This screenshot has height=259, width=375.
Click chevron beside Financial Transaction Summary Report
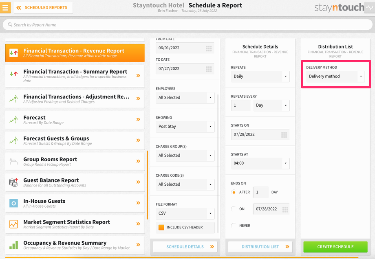click(138, 75)
